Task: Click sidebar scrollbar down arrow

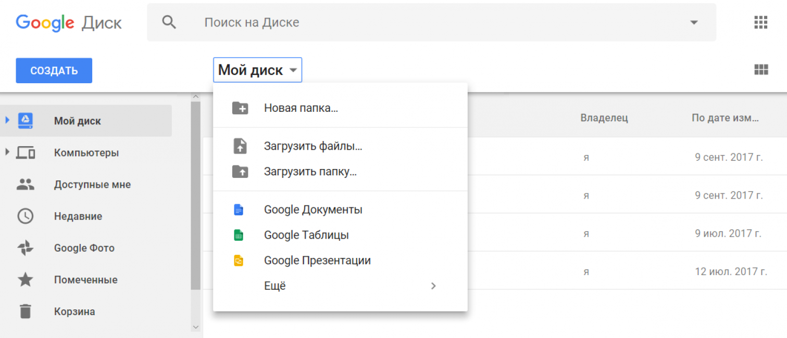Action: coord(196,327)
